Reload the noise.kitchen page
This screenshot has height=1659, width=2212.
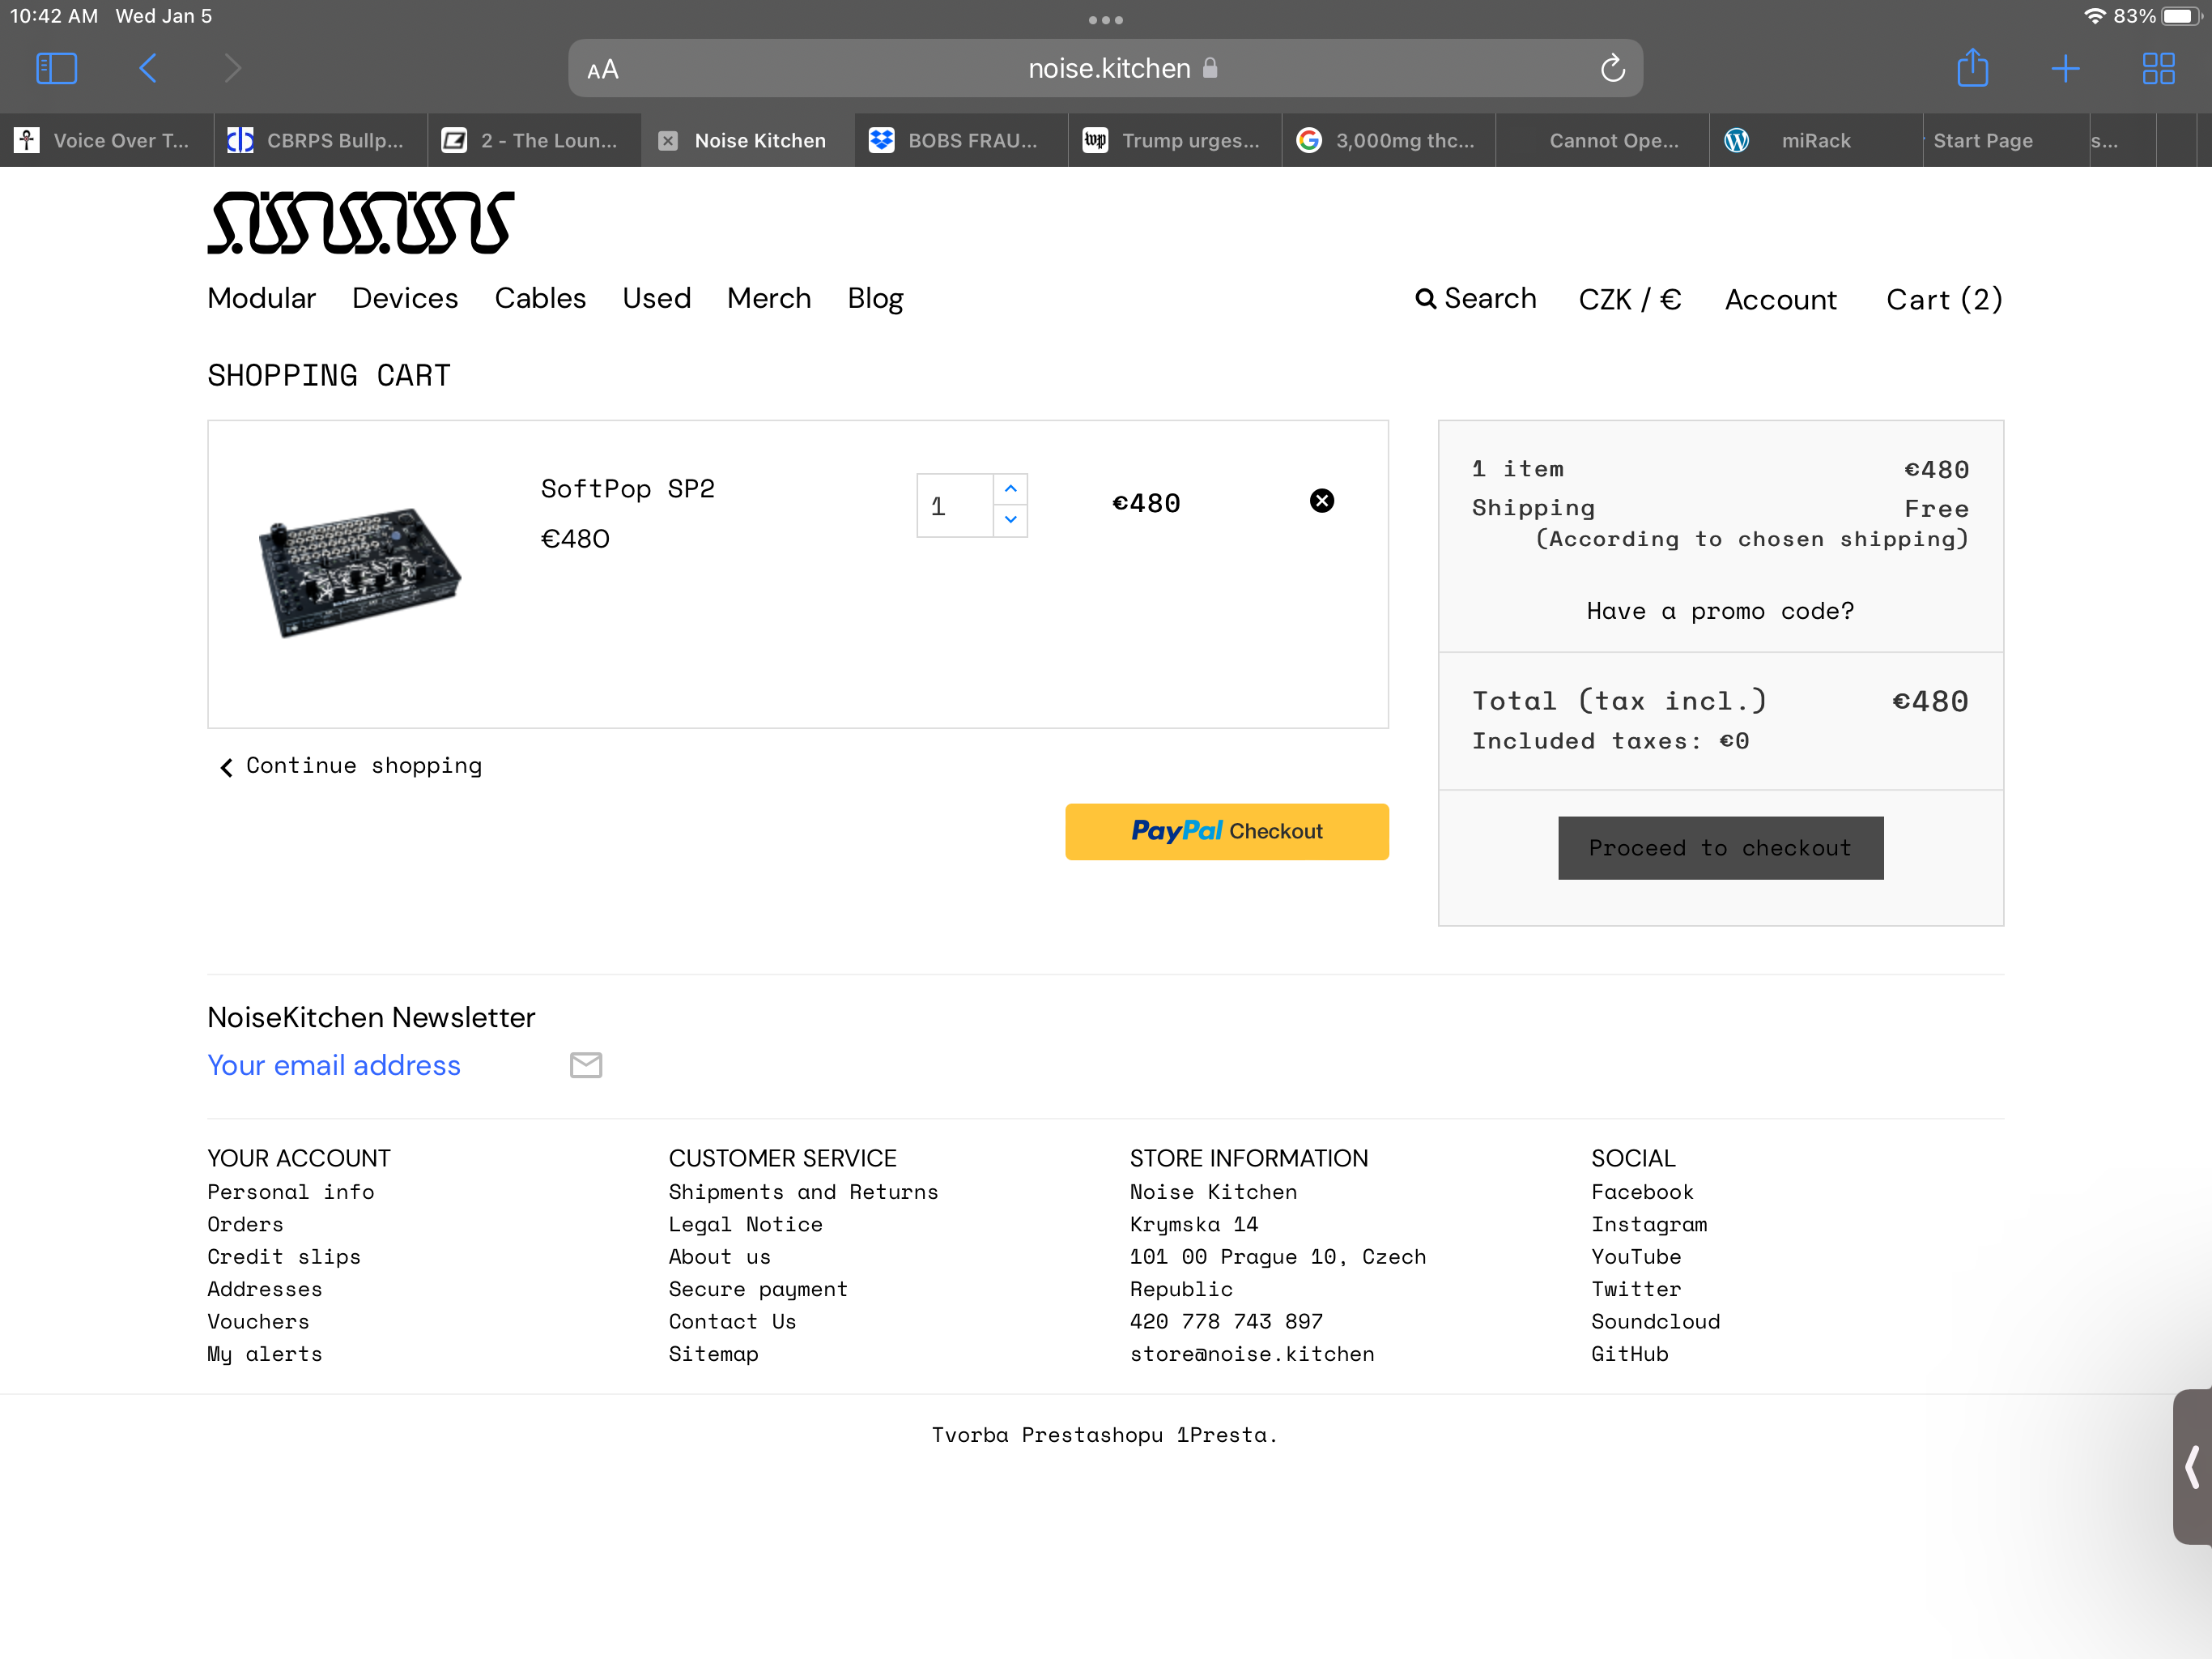[1612, 68]
